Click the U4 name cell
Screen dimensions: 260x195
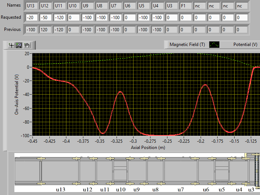click(x=158, y=6)
